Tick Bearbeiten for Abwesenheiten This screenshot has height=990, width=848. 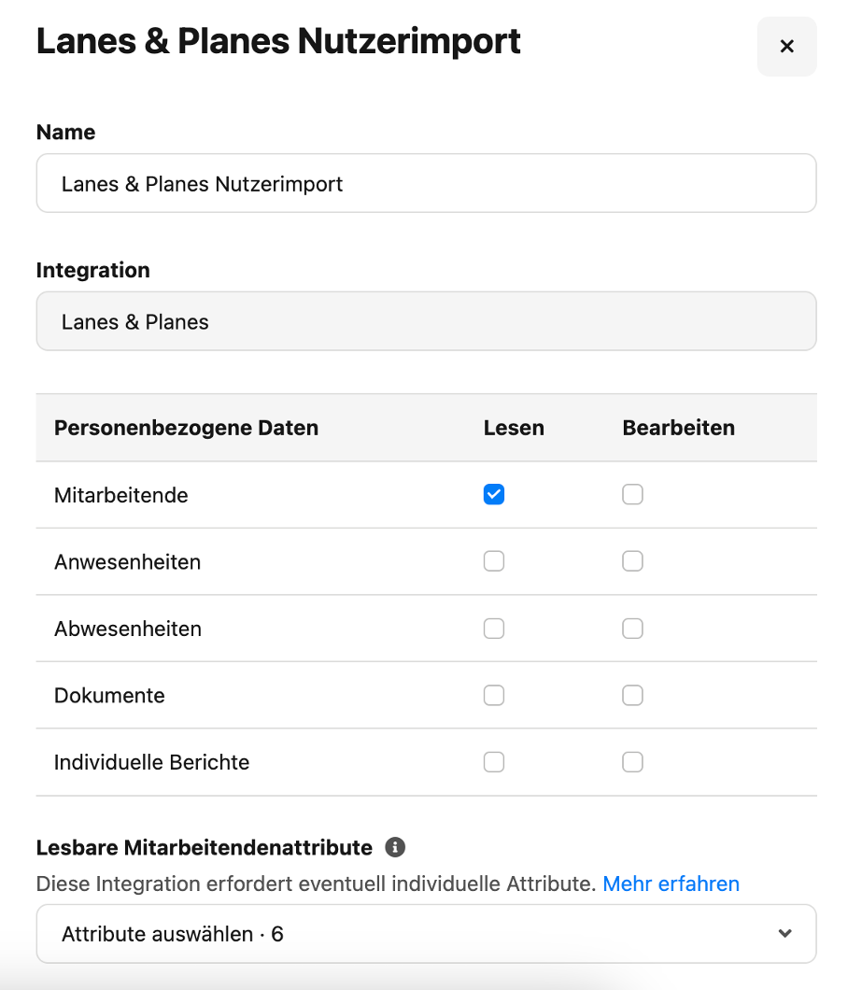(632, 629)
